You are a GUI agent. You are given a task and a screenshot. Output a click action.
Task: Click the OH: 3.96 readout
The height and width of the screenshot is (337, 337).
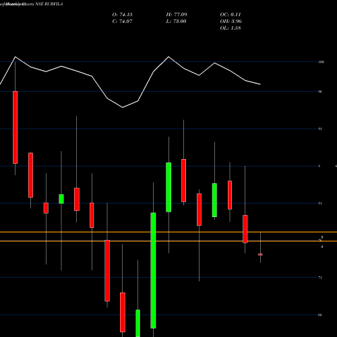[x=231, y=22]
